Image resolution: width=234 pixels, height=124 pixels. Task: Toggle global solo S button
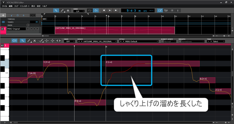tap(34, 15)
